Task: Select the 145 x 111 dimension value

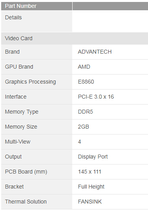Action: [90, 172]
